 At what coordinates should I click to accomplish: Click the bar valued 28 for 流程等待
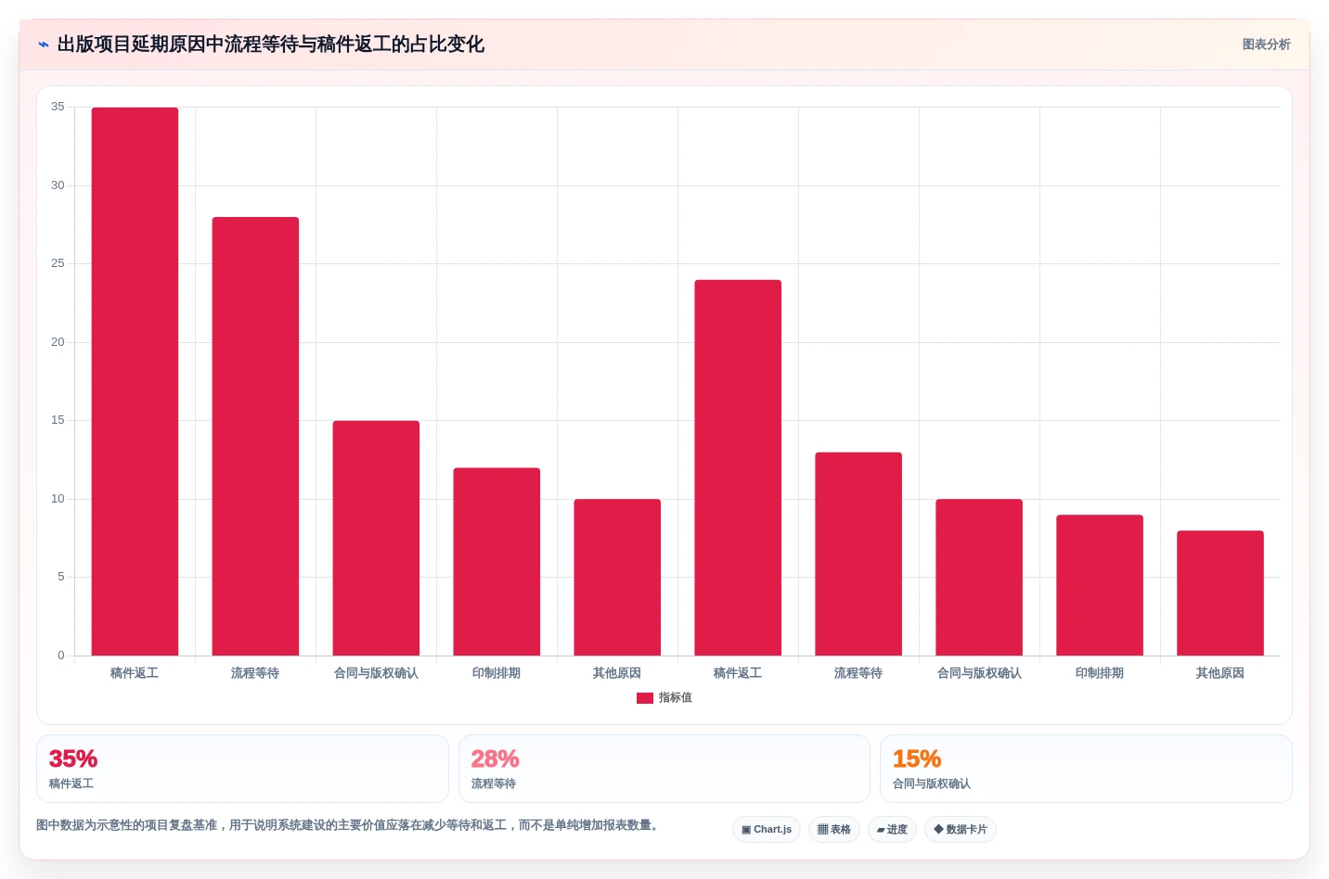[255, 436]
